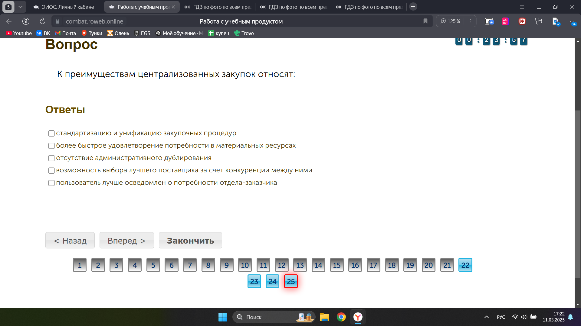
Task: Open the tab group counter showing 5
Action: [8, 7]
